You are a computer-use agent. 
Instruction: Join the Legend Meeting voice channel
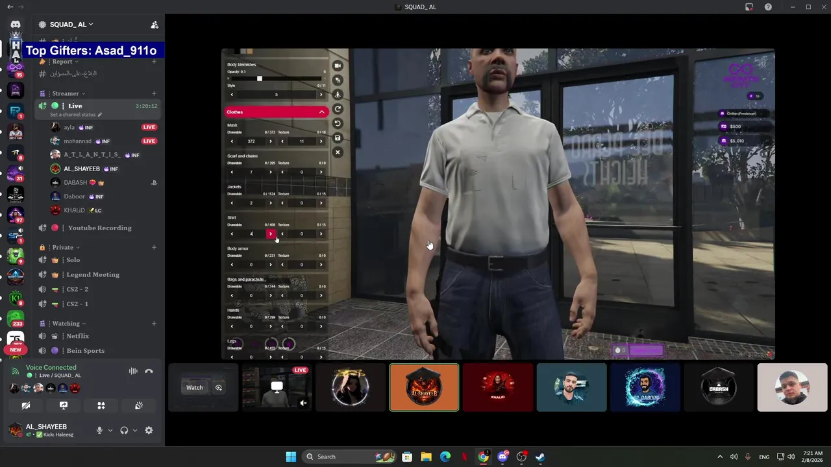point(97,274)
